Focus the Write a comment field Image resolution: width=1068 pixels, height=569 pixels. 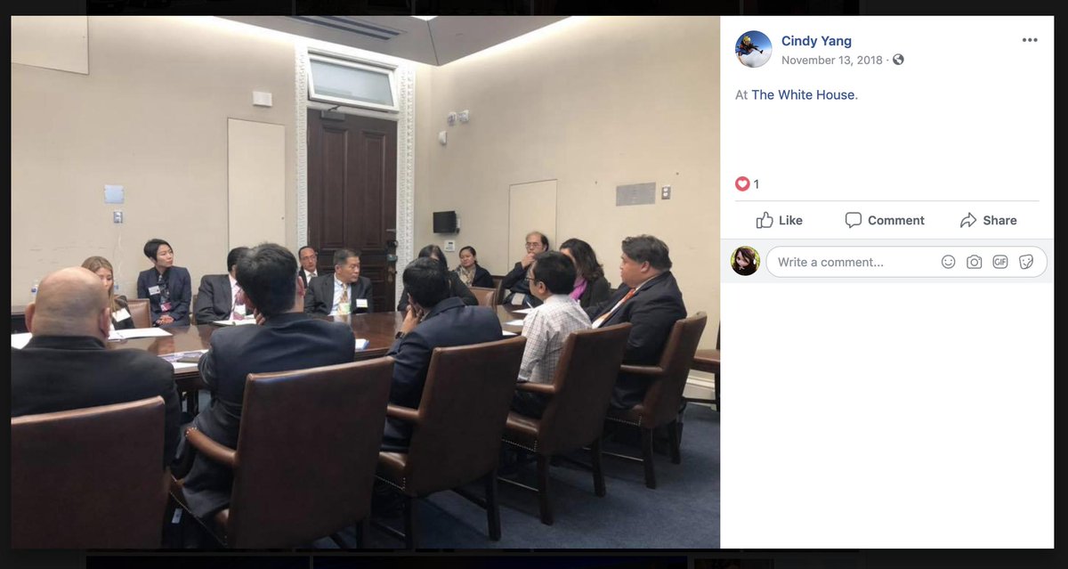(906, 262)
